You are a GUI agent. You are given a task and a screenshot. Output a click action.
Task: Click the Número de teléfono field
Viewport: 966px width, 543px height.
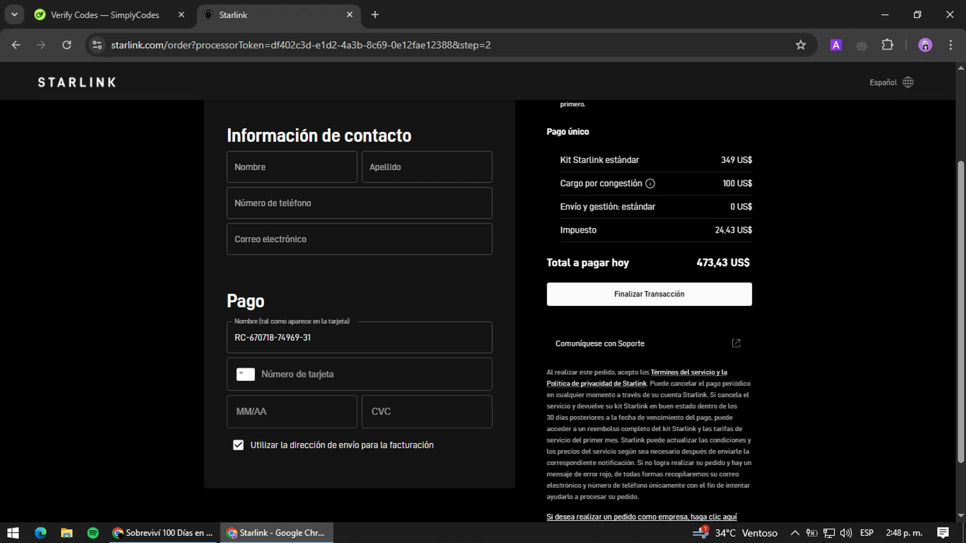click(359, 203)
